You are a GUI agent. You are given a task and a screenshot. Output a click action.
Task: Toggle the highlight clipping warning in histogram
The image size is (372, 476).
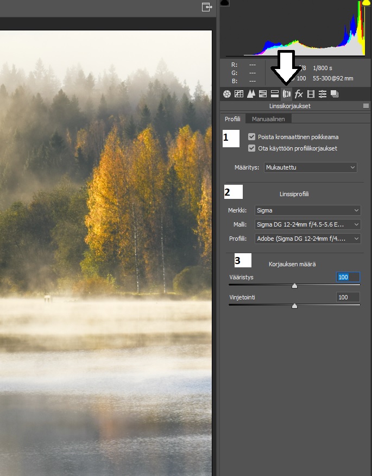pyautogui.click(x=366, y=3)
